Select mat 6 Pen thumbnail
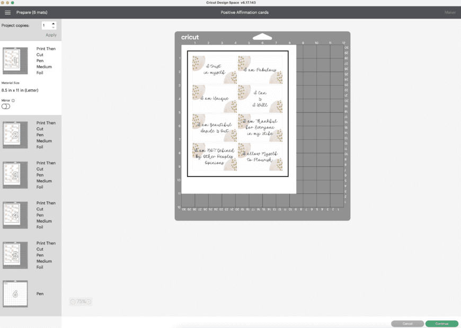This screenshot has width=461, height=328. [15, 294]
